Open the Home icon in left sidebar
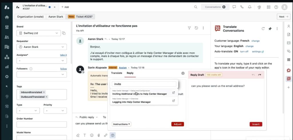293x140 pixels. pyautogui.click(x=7, y=17)
